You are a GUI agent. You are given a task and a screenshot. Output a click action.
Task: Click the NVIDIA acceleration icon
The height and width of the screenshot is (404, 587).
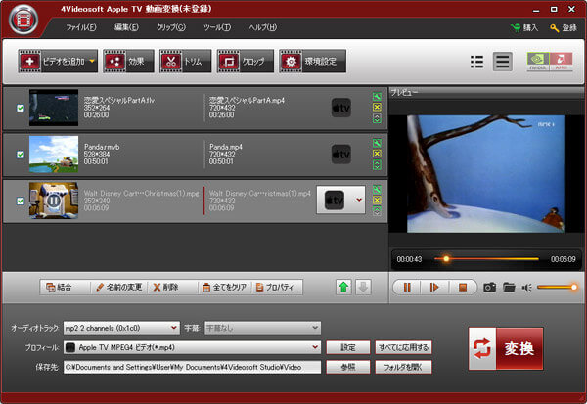tap(538, 62)
